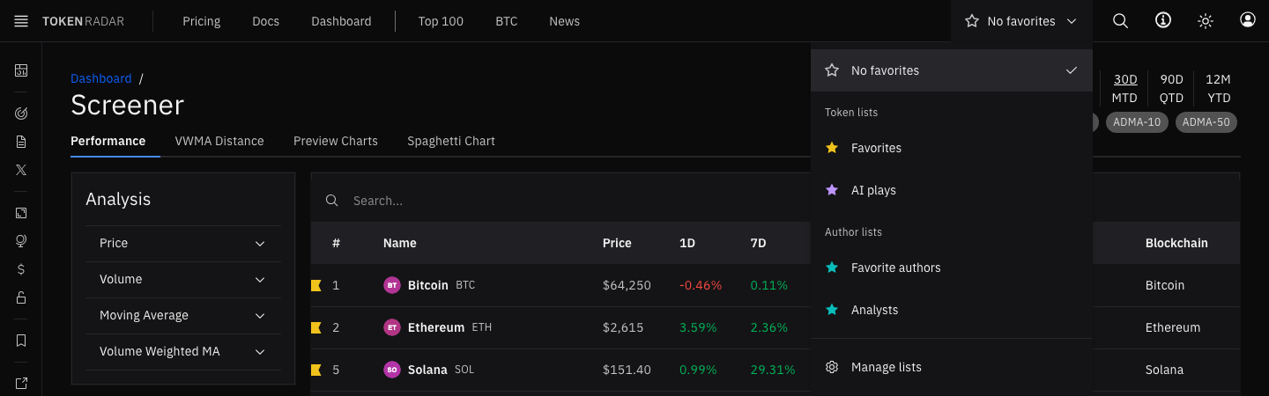The width and height of the screenshot is (1269, 396).
Task: Expand the Volume analysis section
Action: pyautogui.click(x=183, y=279)
